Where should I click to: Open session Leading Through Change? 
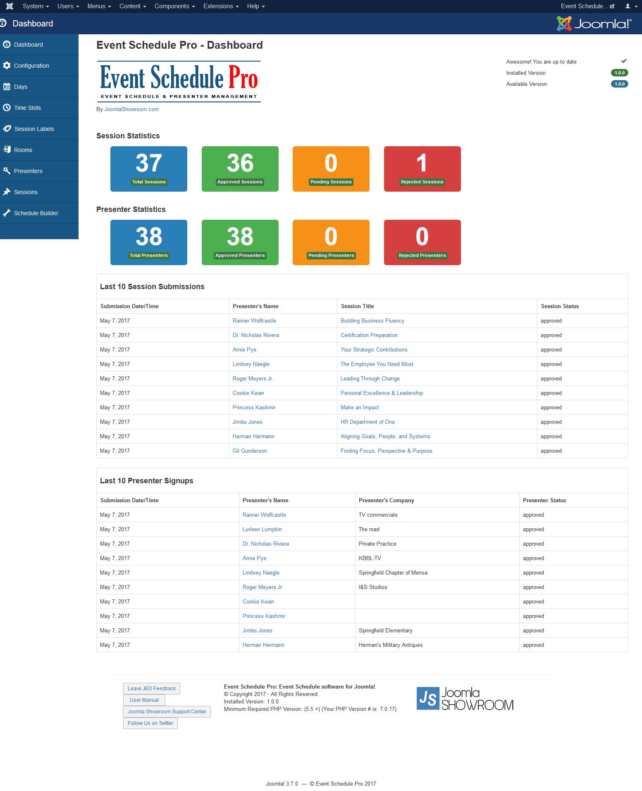370,379
